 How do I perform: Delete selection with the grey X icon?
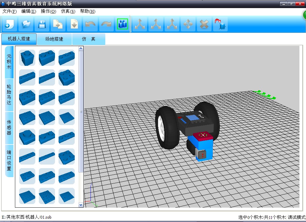pos(204,24)
